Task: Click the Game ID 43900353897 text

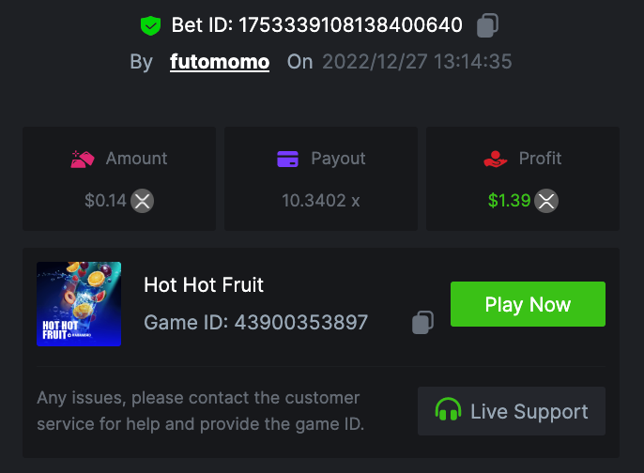Action: [x=255, y=323]
